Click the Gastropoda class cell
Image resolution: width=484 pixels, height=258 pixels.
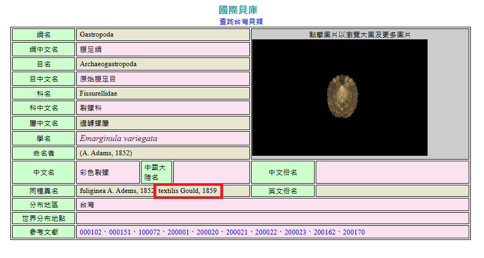[x=163, y=34]
